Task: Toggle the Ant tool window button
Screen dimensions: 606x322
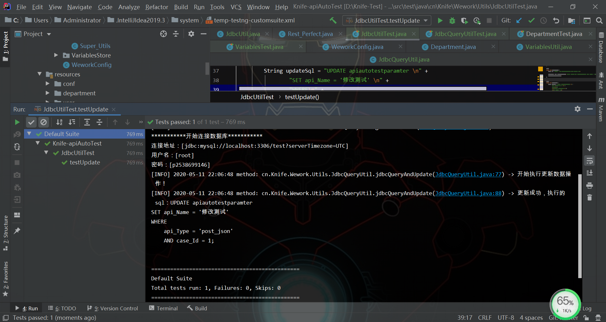Action: click(x=601, y=80)
